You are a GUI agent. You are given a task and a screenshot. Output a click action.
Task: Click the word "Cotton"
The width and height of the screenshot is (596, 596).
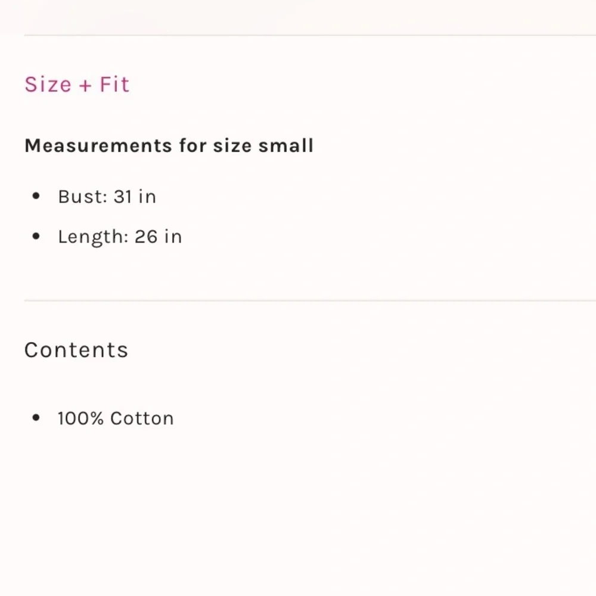pyautogui.click(x=142, y=418)
